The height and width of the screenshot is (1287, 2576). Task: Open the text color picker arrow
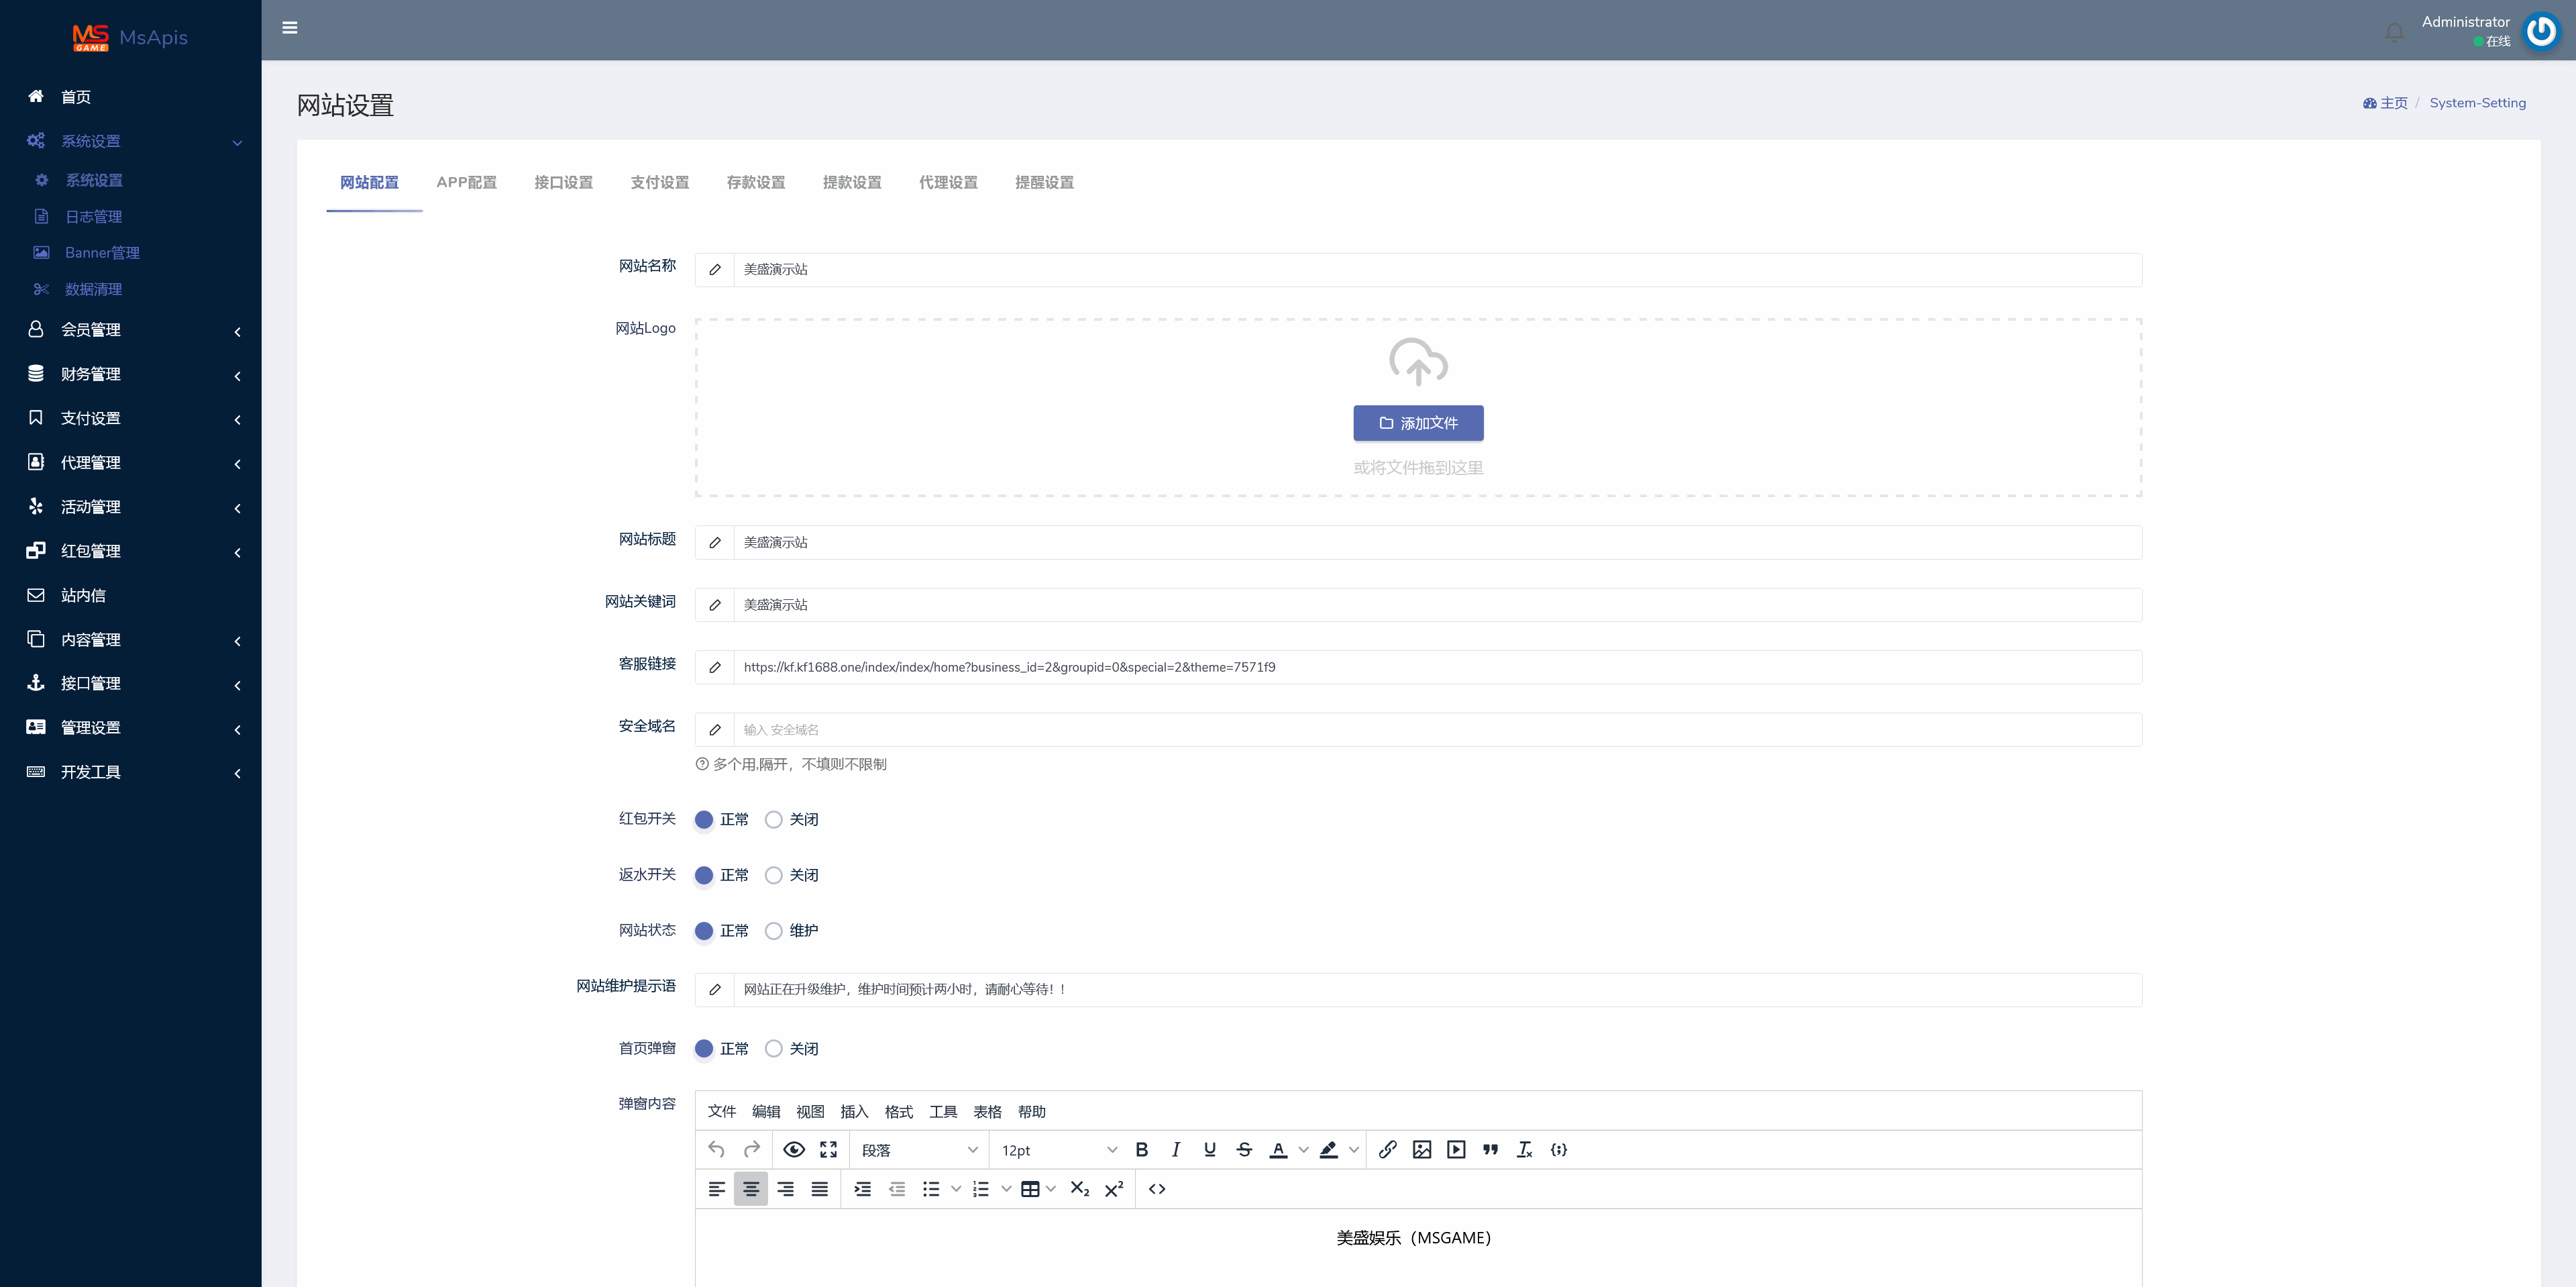(1303, 1150)
